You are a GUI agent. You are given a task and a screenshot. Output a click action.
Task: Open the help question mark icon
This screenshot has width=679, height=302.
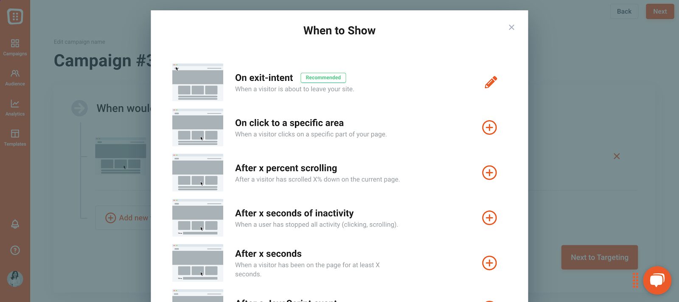pos(15,250)
